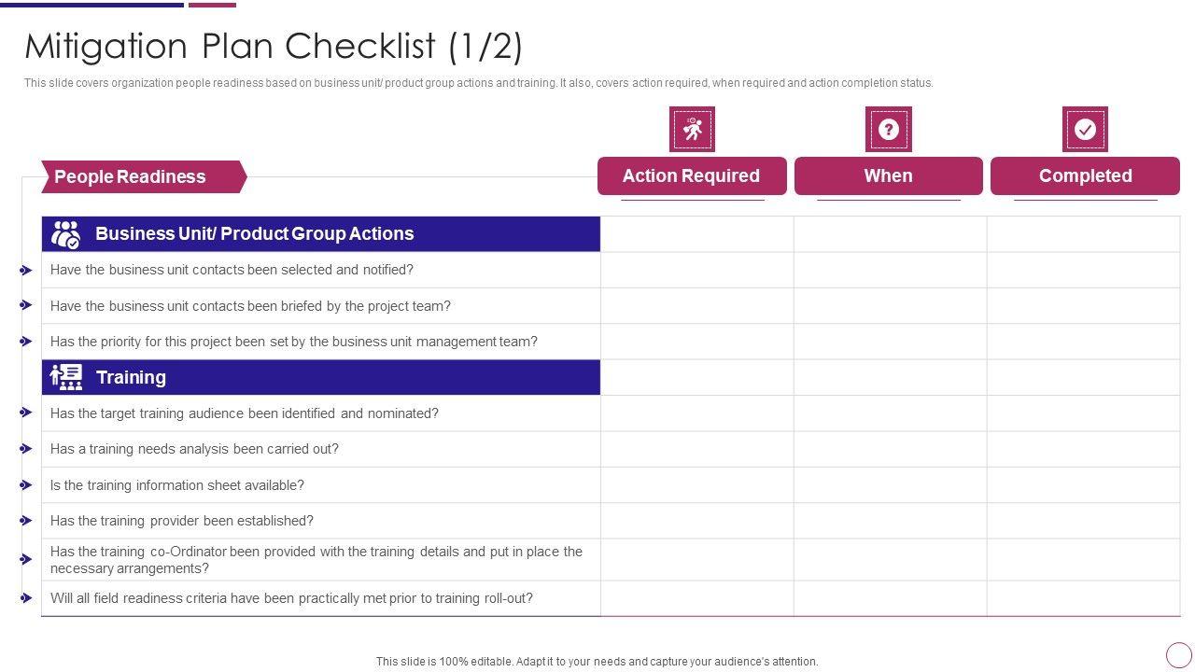Viewport: 1195px width, 672px height.
Task: Click arrow bullet beside 'training needs analysis' row
Action: pos(26,449)
